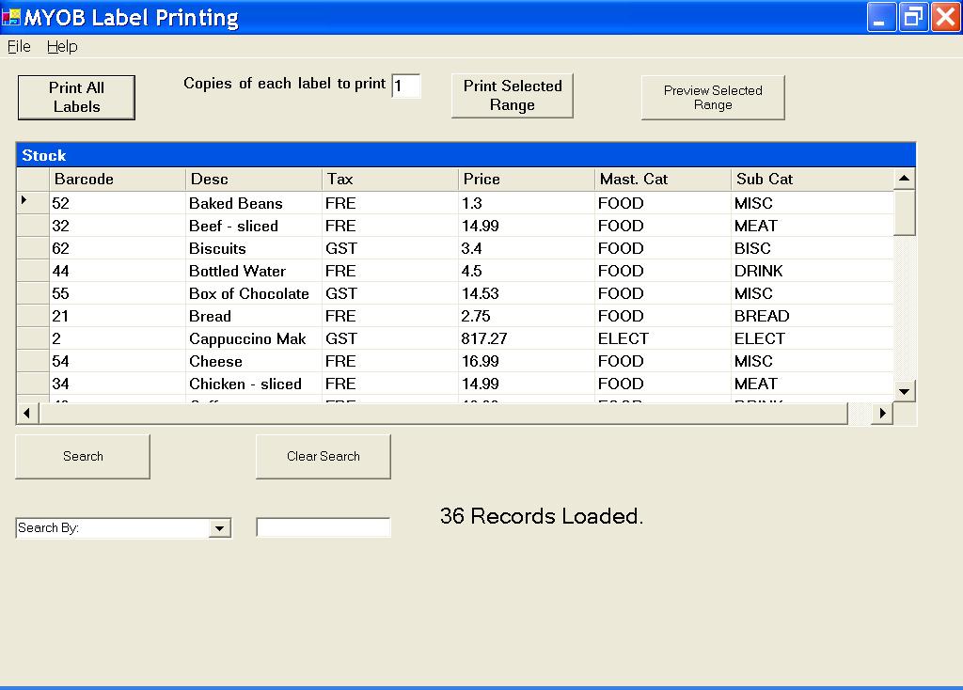Click the Cheese cell

point(254,362)
